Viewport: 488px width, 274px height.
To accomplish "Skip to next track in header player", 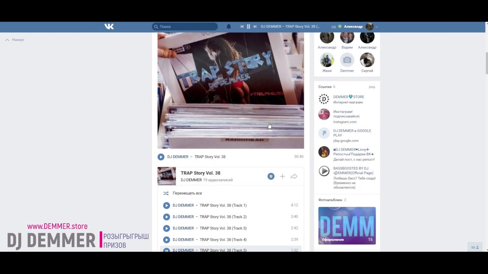I will pos(255,27).
